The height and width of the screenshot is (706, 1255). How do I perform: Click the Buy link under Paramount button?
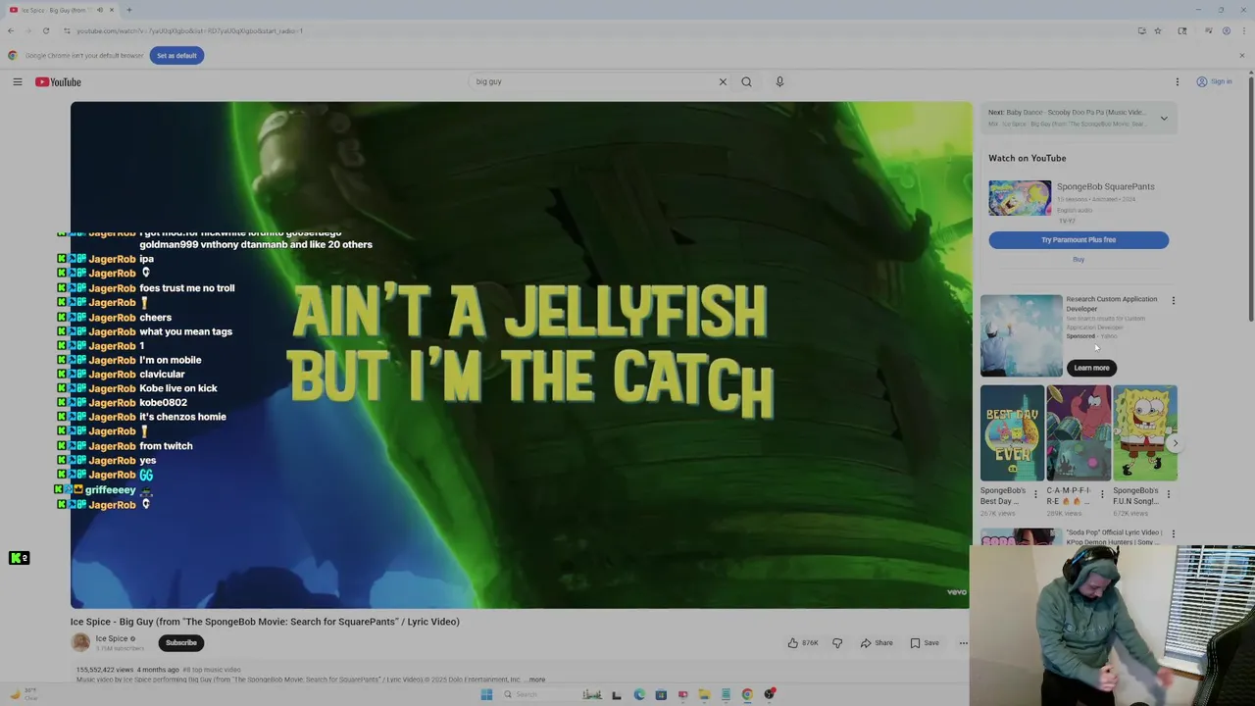click(1079, 260)
